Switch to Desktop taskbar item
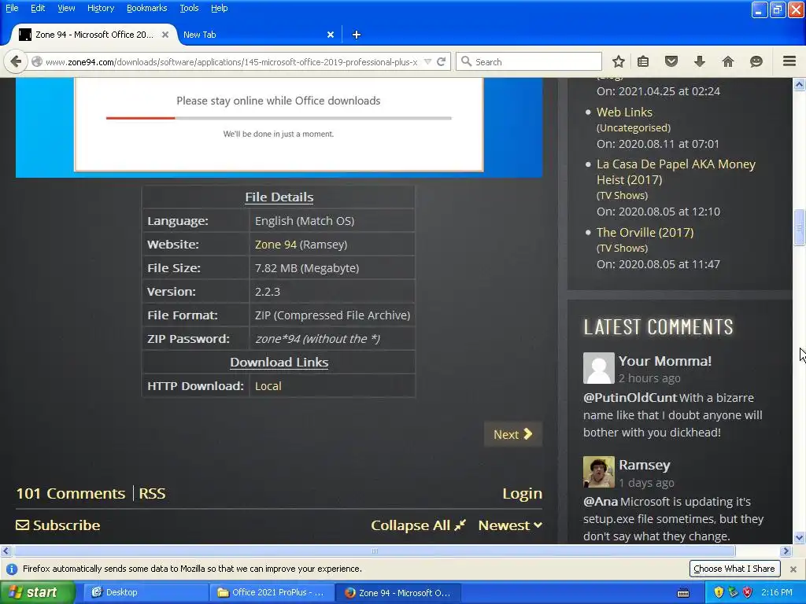Viewport: 806px width, 604px height. click(145, 592)
